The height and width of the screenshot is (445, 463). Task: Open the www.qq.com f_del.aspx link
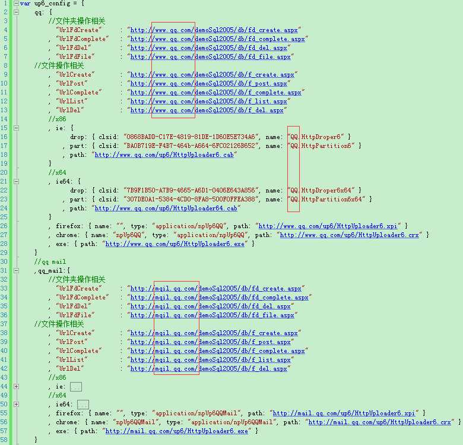click(x=207, y=110)
